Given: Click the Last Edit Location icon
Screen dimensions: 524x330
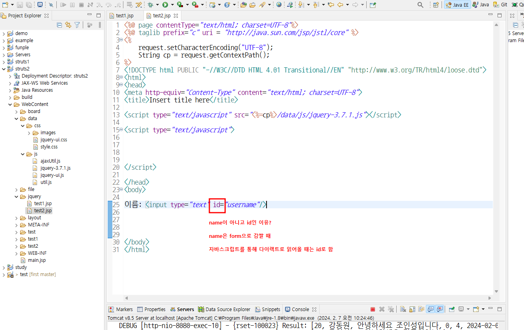Looking at the screenshot, I should point(331,5).
